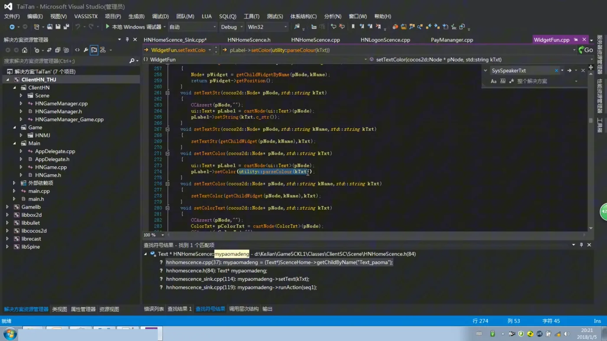Click the volume icon in system tray
Viewport: 607px width, 341px height.
567,334
